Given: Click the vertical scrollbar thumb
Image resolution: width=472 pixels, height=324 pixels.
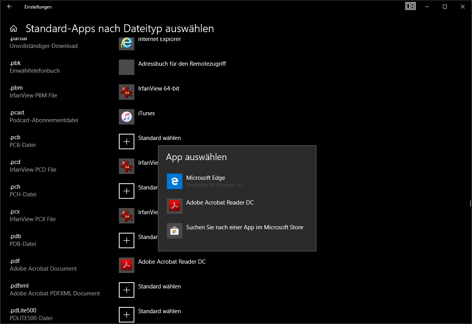Looking at the screenshot, I should (x=470, y=203).
